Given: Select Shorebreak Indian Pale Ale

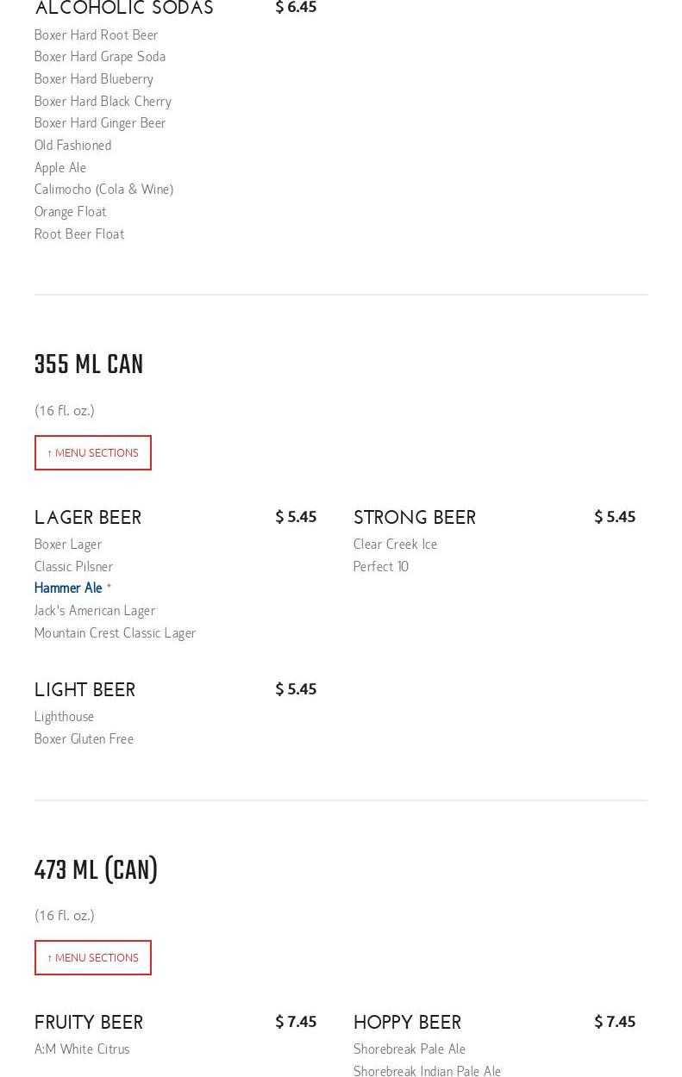Looking at the screenshot, I should [427, 1071].
